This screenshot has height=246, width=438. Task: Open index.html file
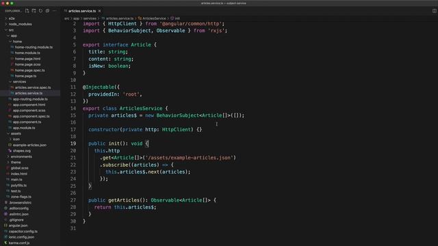pos(18,174)
